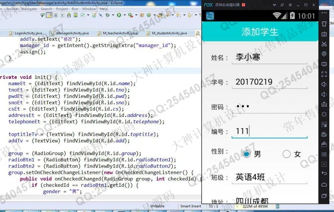The image size is (334, 212).
Task: Click the green Run button in Eclipse toolbar
Action: point(119,15)
